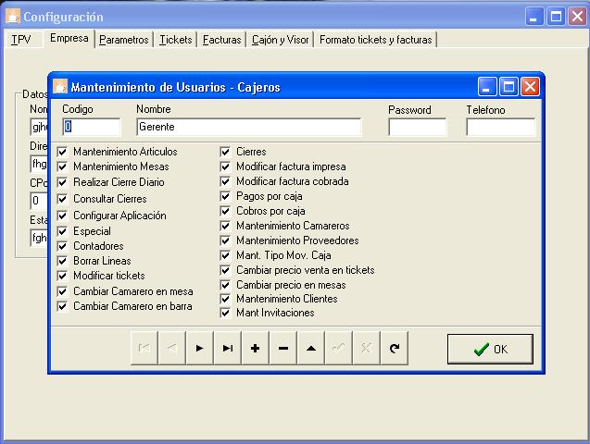Viewport: 590px width, 444px height.
Task: Maximize the Configuración window
Action: click(x=556, y=17)
